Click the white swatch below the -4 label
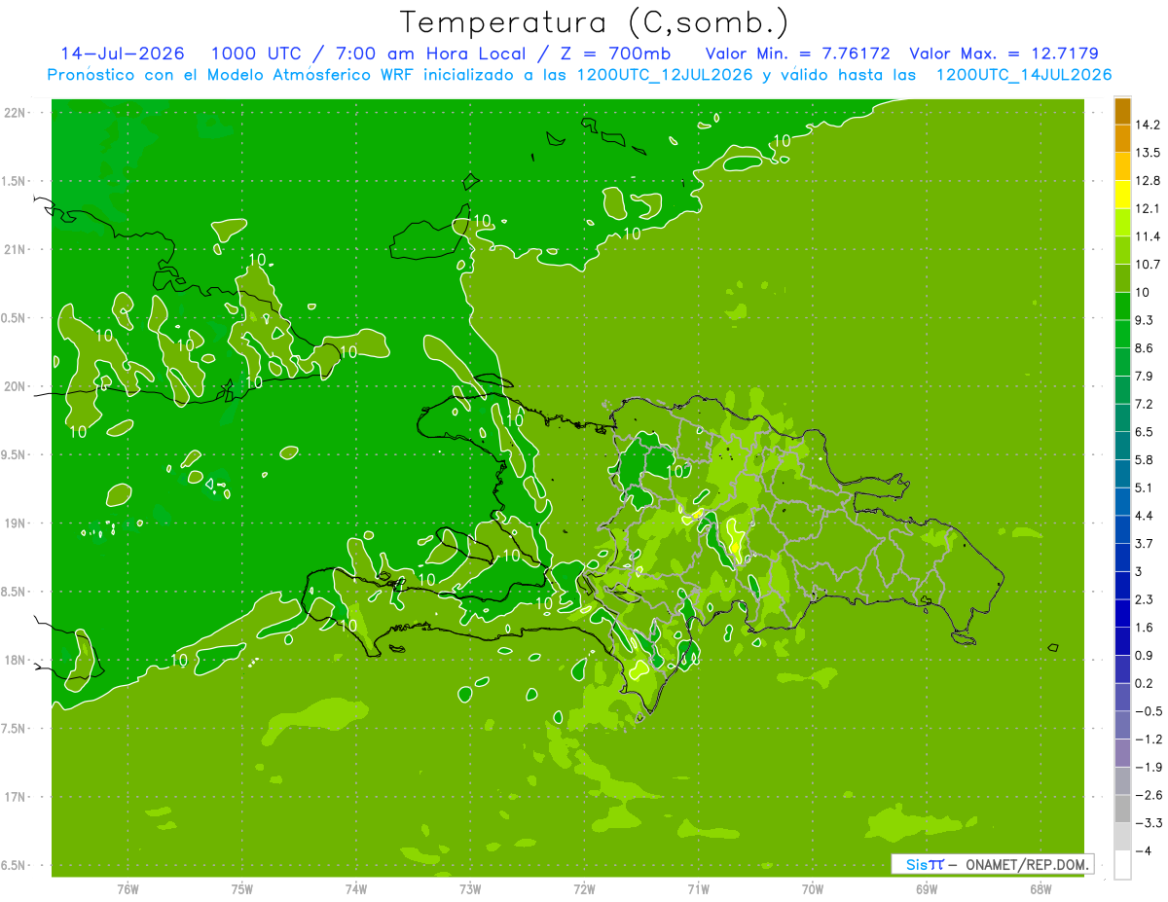The height and width of the screenshot is (902, 1168). click(1122, 865)
